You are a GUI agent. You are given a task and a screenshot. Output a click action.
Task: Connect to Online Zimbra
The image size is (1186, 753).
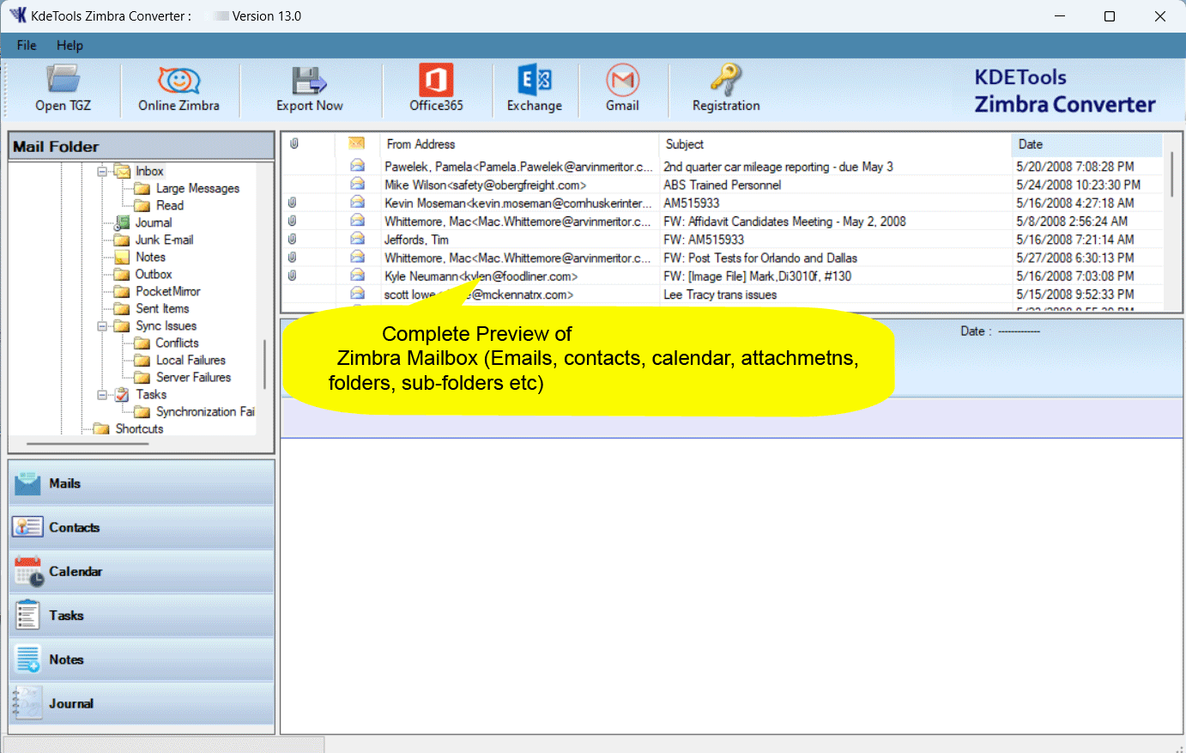(x=179, y=88)
